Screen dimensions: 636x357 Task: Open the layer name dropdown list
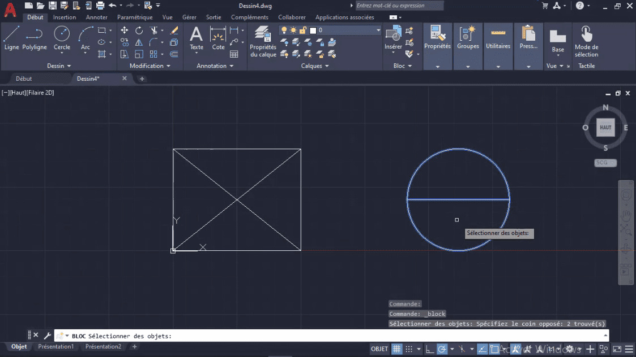378,31
